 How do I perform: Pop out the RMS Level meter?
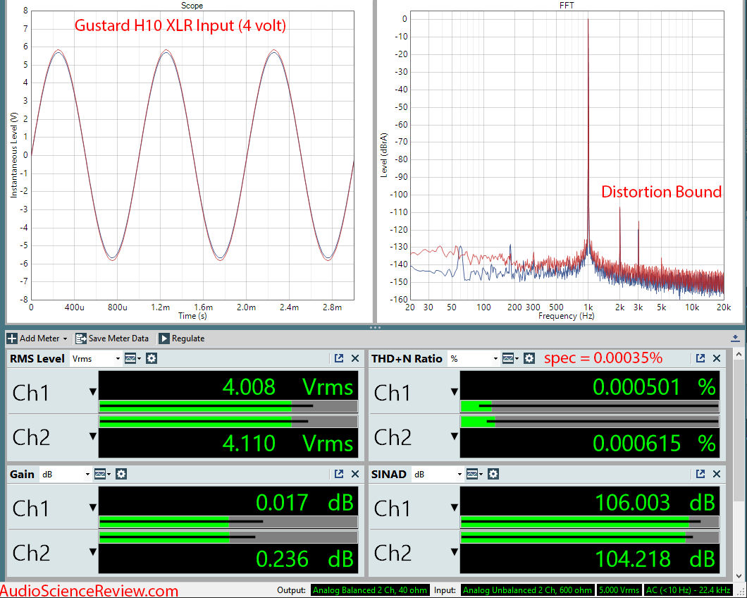(x=339, y=358)
